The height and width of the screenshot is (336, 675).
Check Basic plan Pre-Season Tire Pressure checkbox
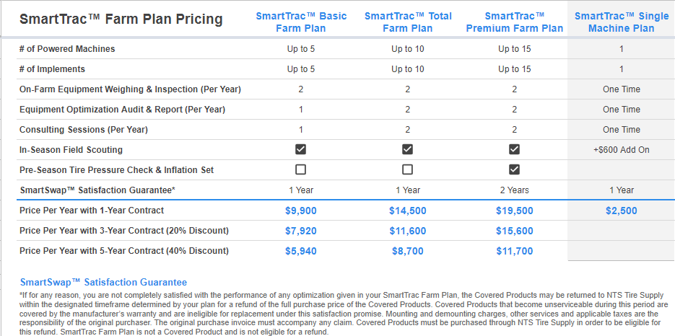pyautogui.click(x=301, y=170)
